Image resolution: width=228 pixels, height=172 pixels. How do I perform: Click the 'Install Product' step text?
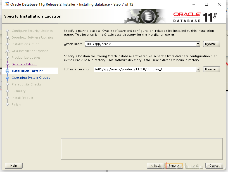(x=22, y=98)
